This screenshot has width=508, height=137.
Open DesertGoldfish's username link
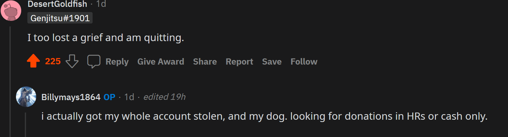point(57,4)
